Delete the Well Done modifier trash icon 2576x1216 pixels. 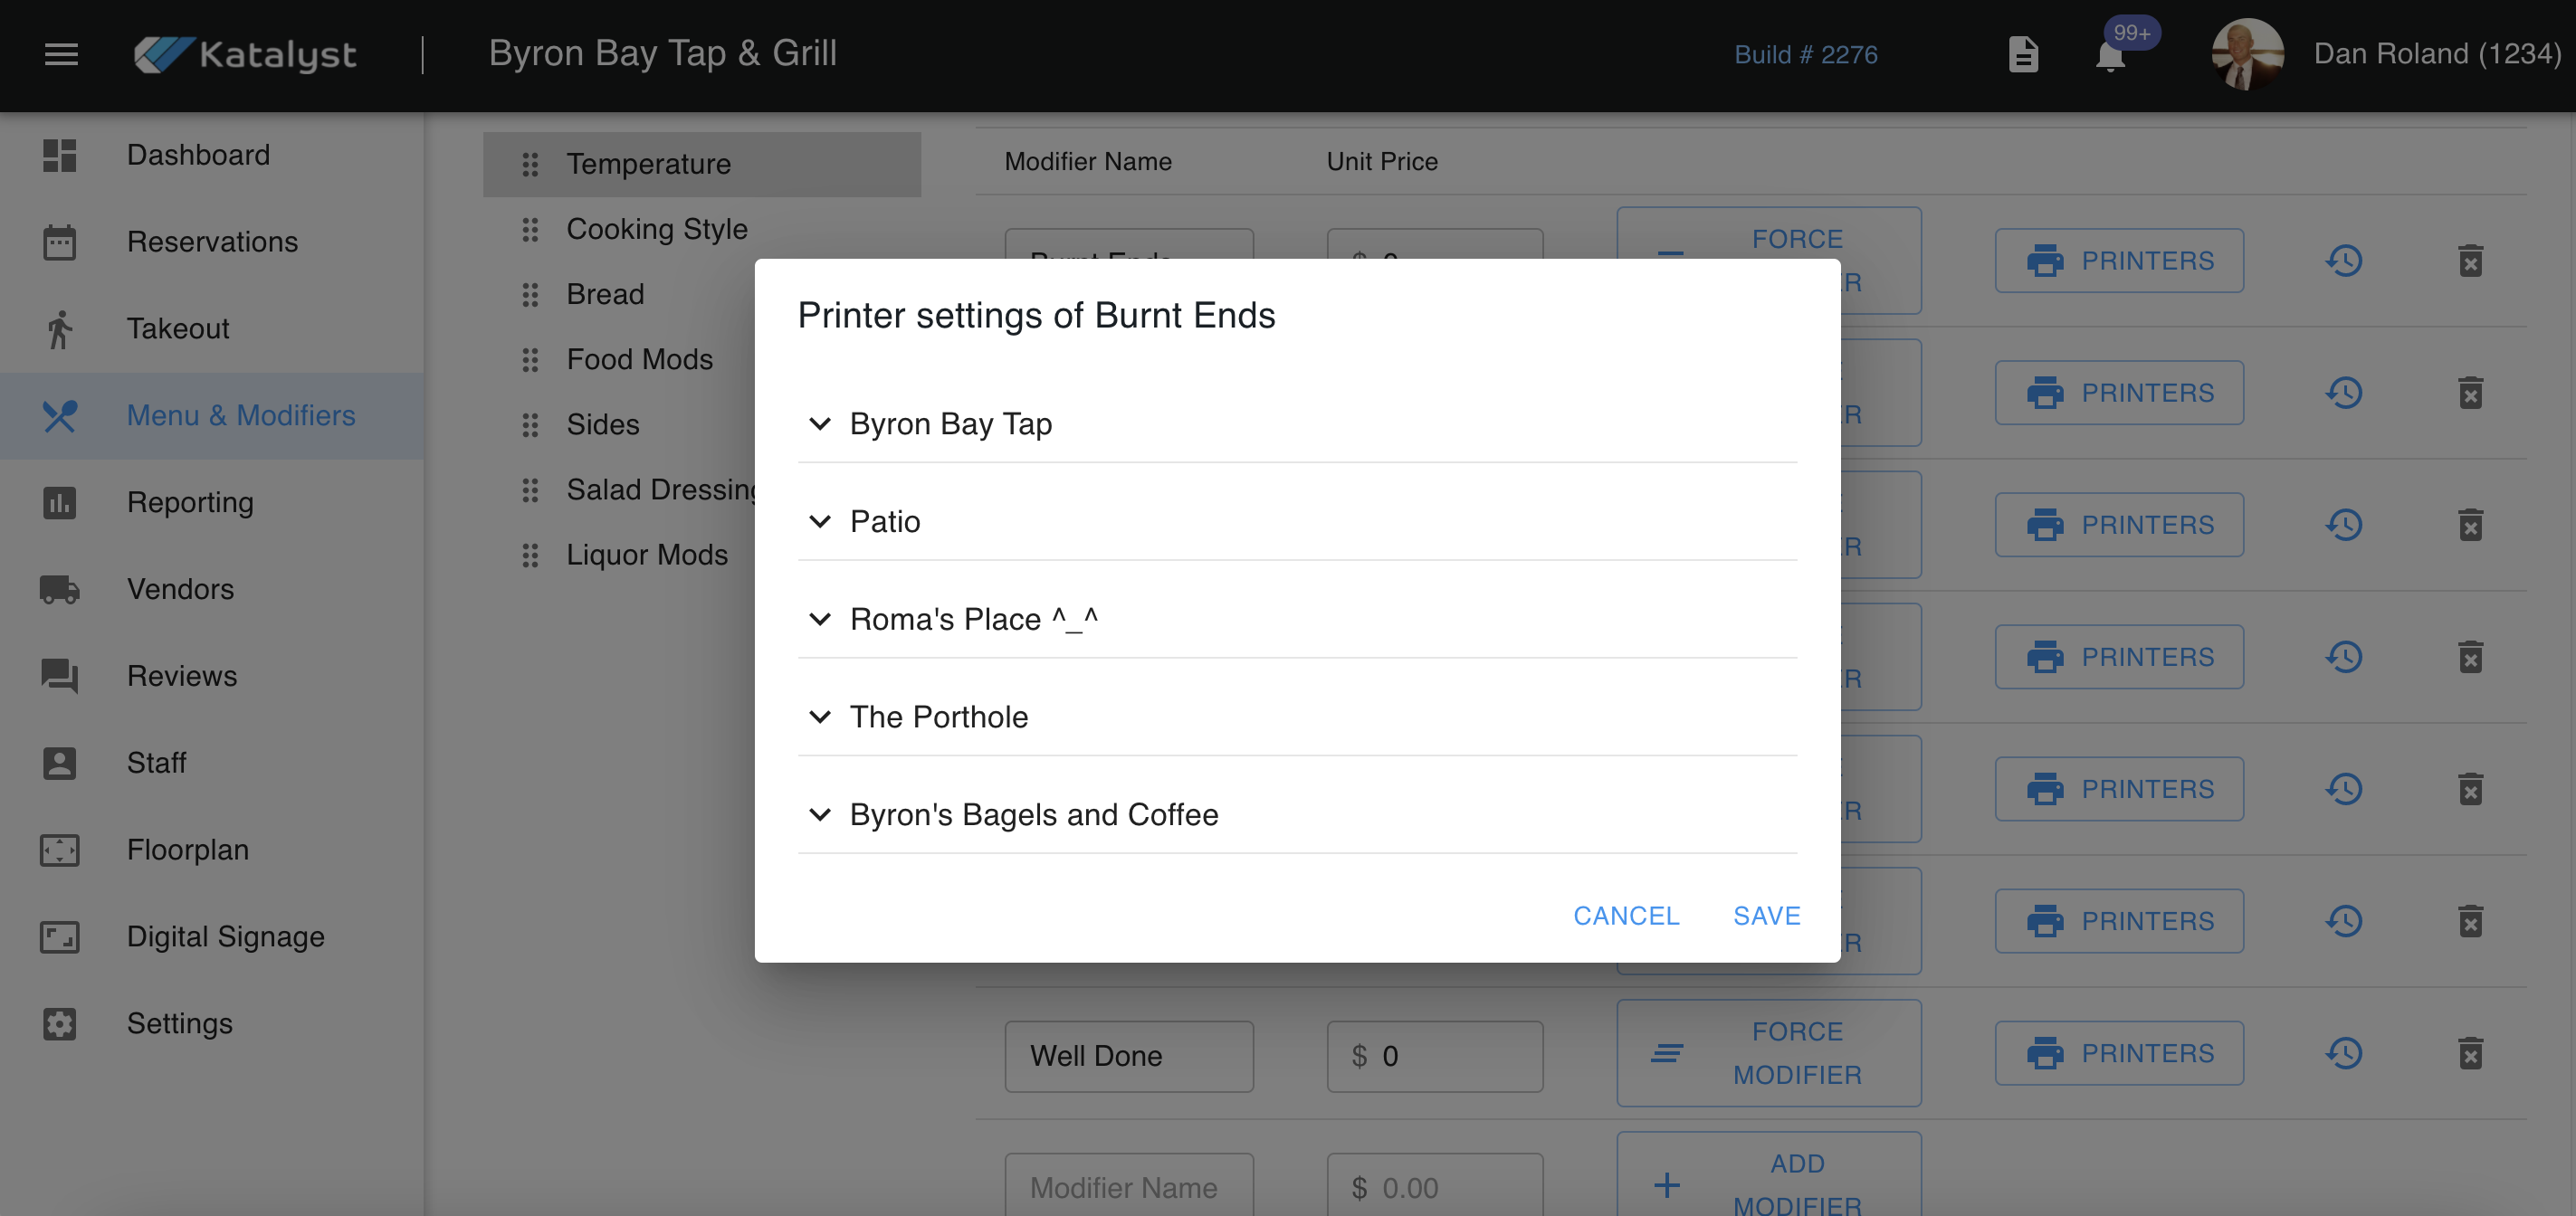point(2470,1053)
